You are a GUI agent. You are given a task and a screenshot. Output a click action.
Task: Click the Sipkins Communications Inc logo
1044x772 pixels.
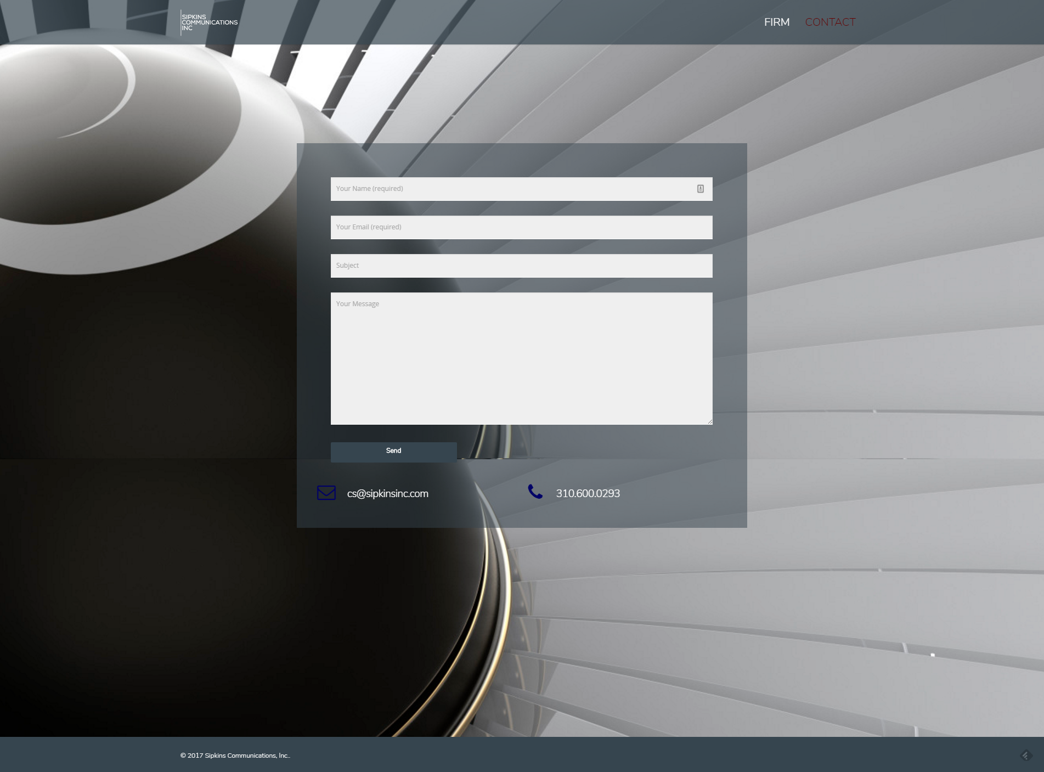209,22
